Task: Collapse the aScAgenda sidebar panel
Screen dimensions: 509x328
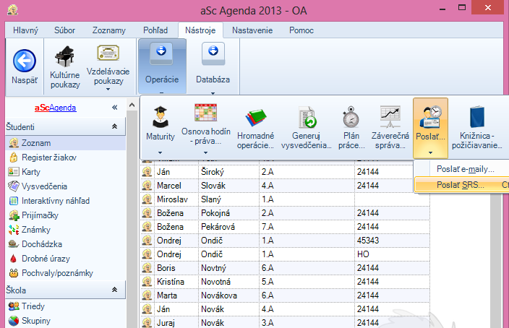Action: [x=114, y=108]
